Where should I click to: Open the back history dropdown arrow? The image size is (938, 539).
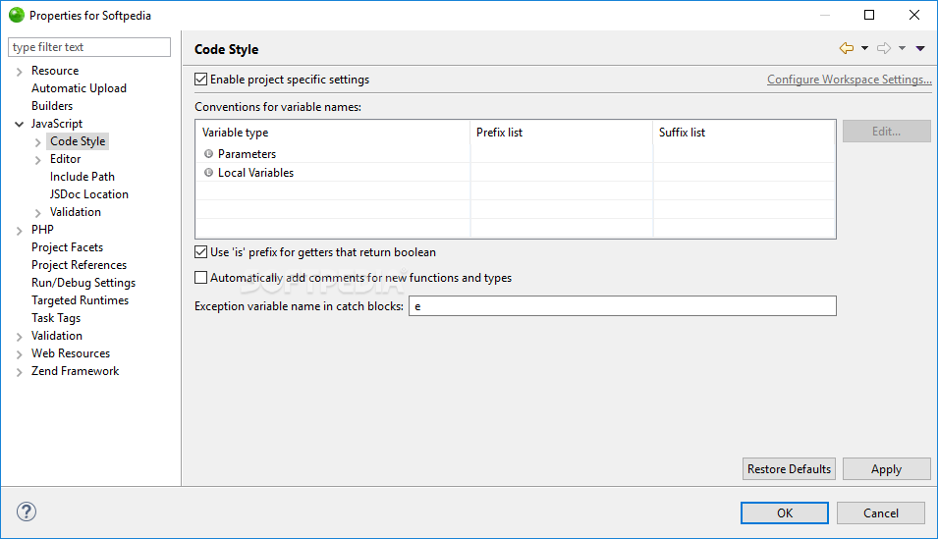click(864, 48)
